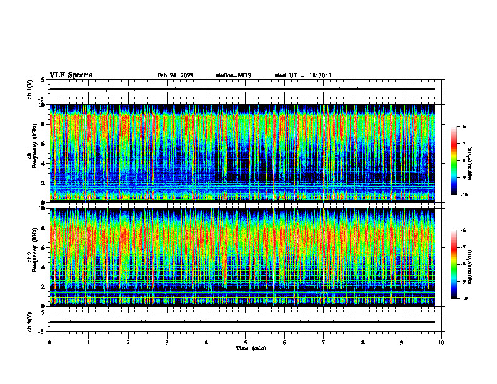Select the "start UT = 18:30: 1" header text
Image resolution: width=497 pixels, height=384 pixels.
[303, 75]
